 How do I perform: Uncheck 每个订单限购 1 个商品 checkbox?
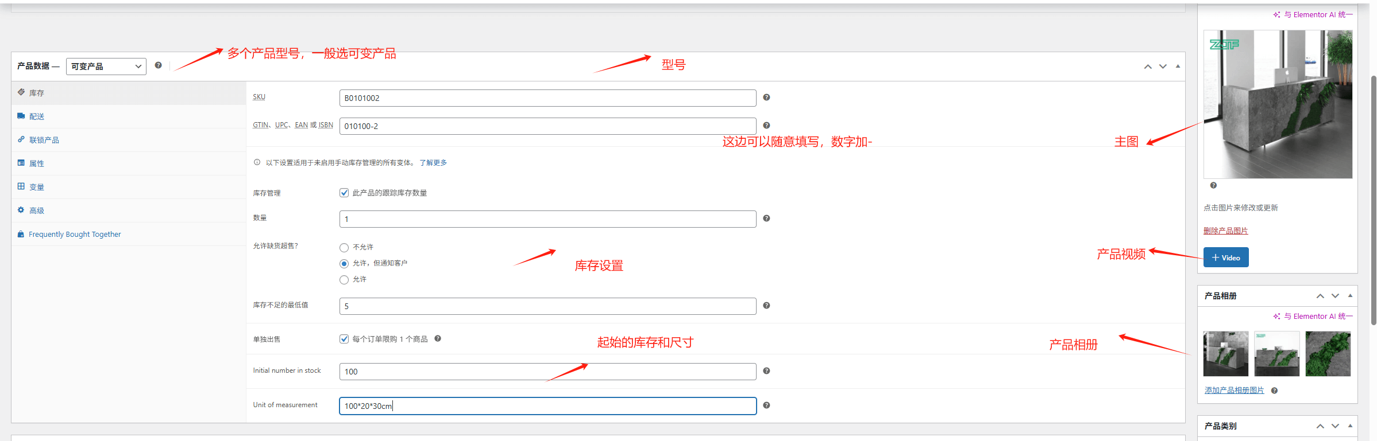point(344,339)
